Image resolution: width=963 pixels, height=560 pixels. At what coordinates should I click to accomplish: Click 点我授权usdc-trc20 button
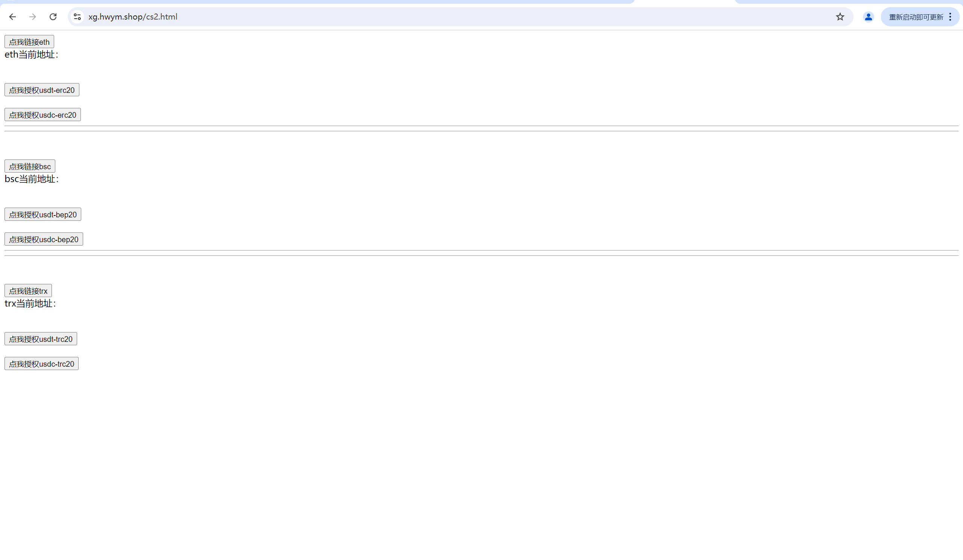[42, 364]
